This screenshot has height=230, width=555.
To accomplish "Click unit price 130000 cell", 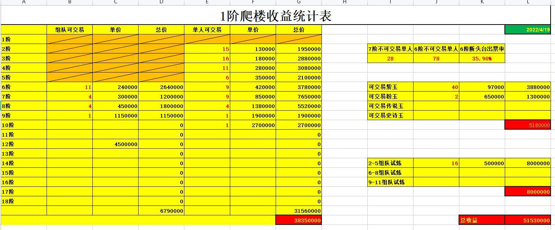I will coord(253,49).
